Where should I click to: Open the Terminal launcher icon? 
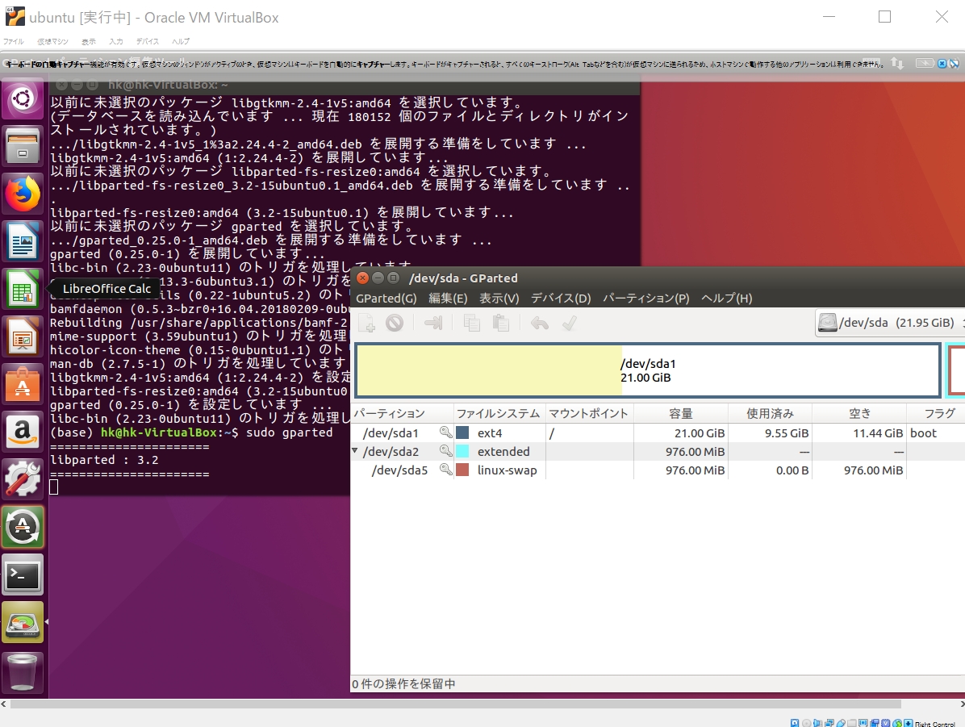tap(23, 575)
